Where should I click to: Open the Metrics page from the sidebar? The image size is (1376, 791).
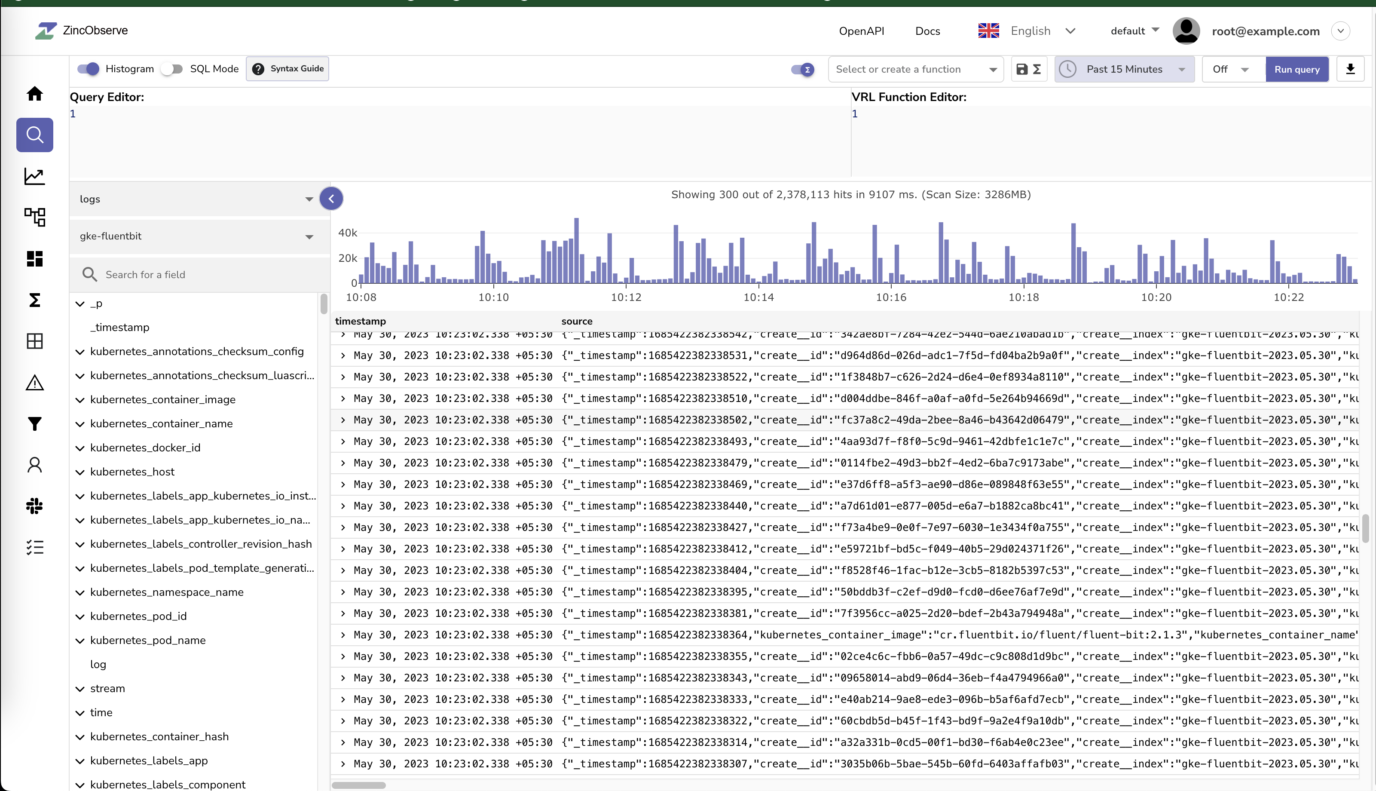[34, 176]
